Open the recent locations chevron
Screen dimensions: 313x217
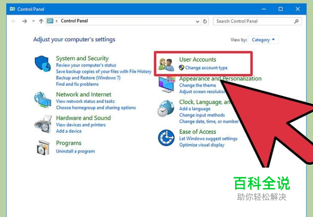pos(33,21)
